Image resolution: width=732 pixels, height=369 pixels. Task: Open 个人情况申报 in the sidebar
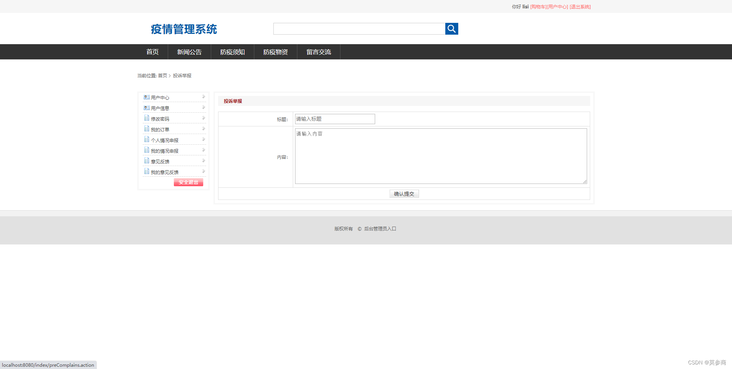165,141
